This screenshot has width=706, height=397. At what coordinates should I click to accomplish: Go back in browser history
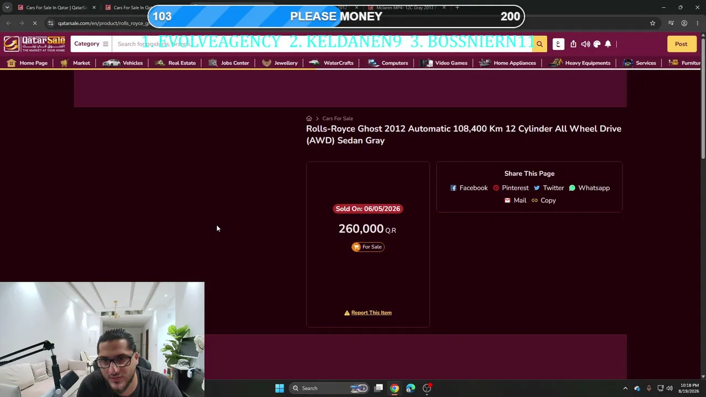coord(8,23)
